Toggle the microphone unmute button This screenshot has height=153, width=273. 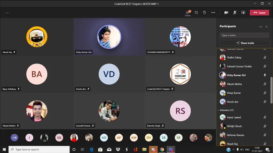(x=235, y=12)
